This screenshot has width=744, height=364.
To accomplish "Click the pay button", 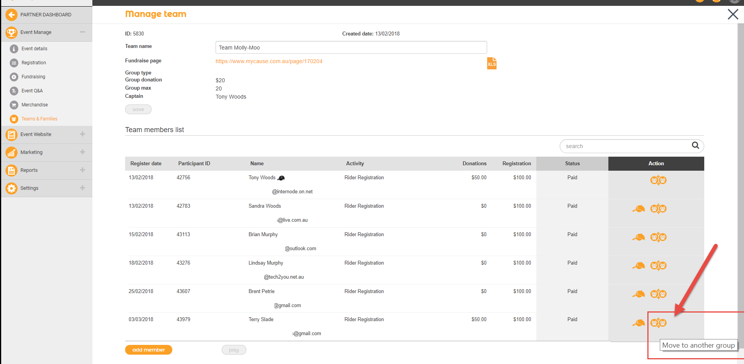I will click(x=234, y=350).
